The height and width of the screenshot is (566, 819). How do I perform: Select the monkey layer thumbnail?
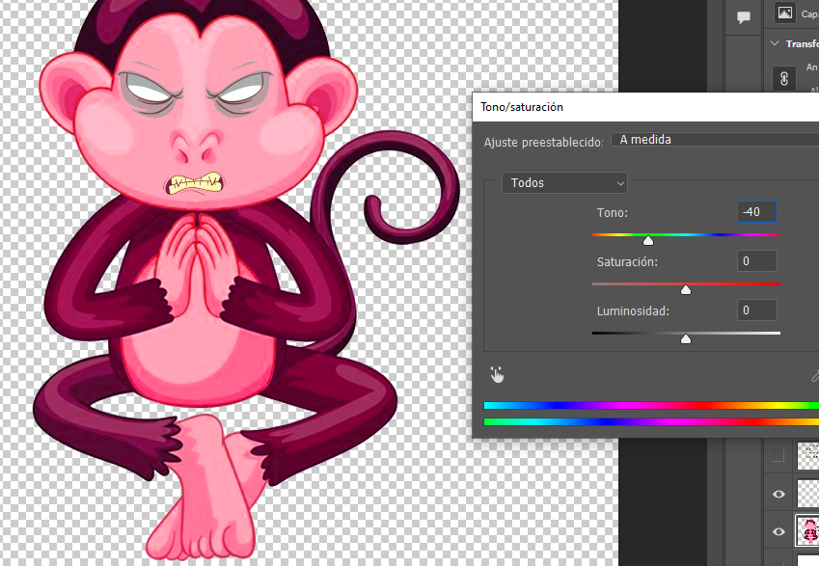(x=808, y=530)
